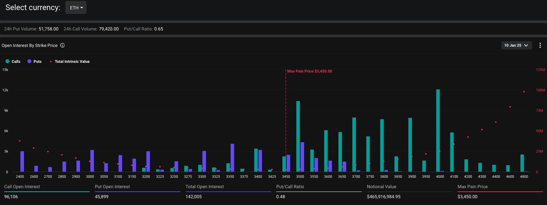The height and width of the screenshot is (205, 547).
Task: Click the Put Open Interest stat
Action: (x=112, y=187)
